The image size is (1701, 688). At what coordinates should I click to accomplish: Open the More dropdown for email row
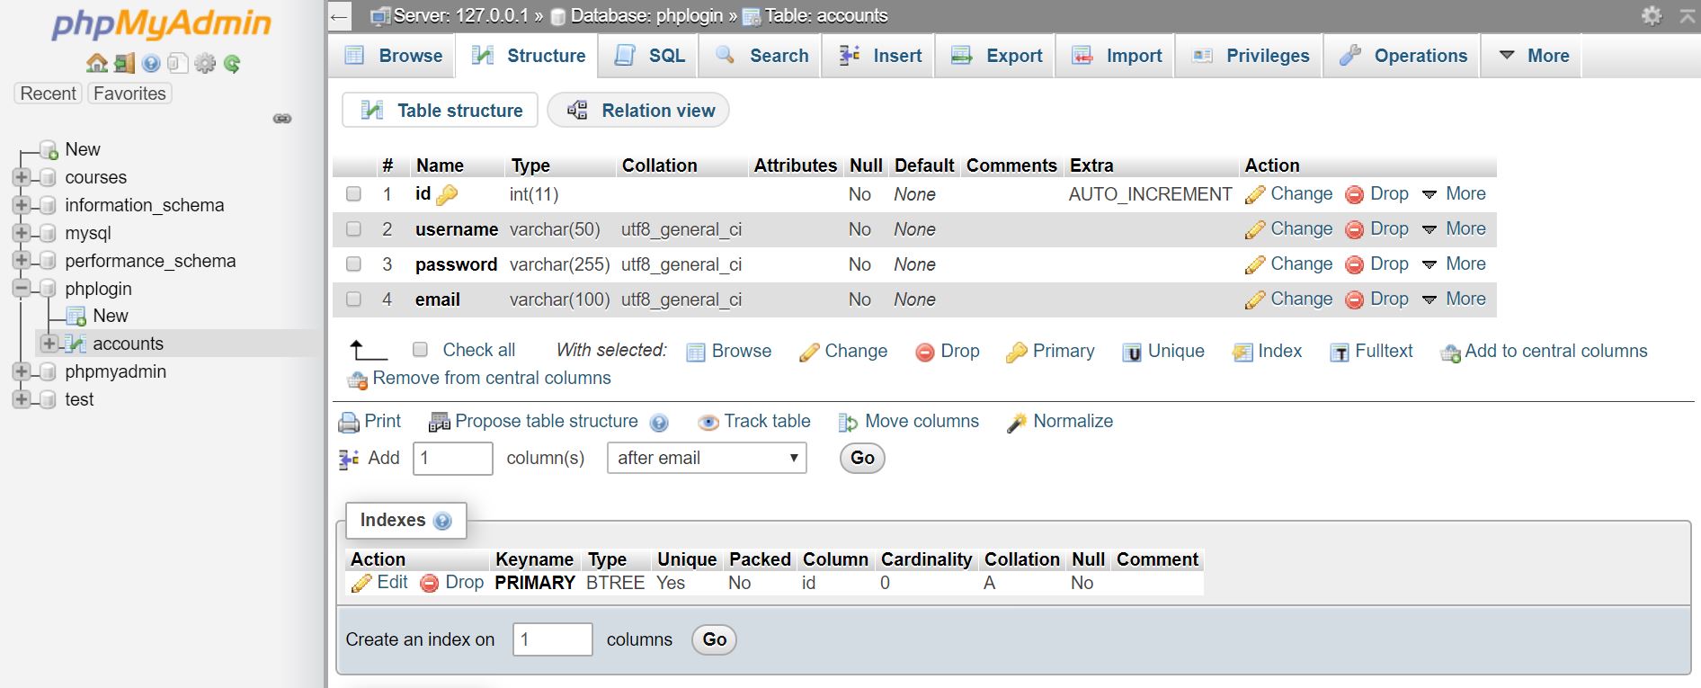tap(1454, 299)
